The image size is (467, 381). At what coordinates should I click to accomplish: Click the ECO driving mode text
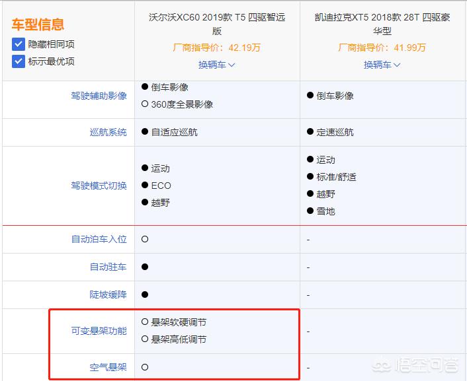[161, 186]
